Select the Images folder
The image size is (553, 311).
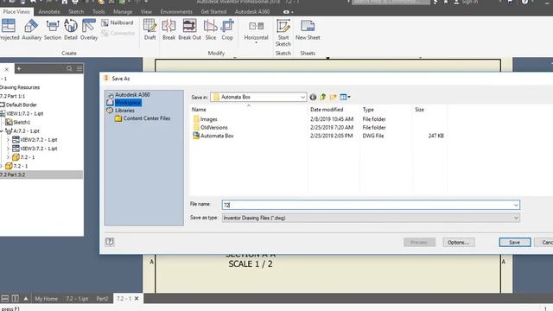pos(206,119)
